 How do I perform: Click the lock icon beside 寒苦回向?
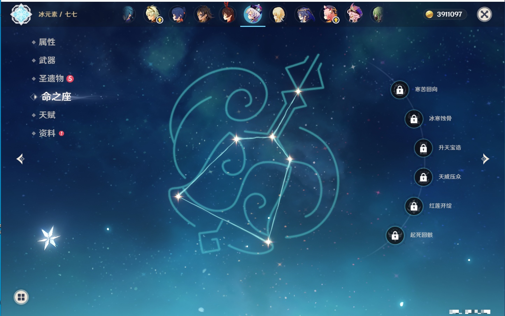400,90
